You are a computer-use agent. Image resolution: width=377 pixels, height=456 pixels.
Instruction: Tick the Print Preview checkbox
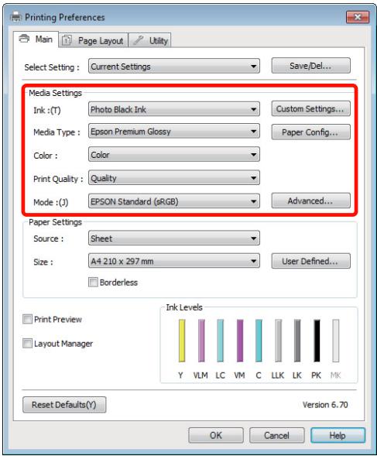27,319
